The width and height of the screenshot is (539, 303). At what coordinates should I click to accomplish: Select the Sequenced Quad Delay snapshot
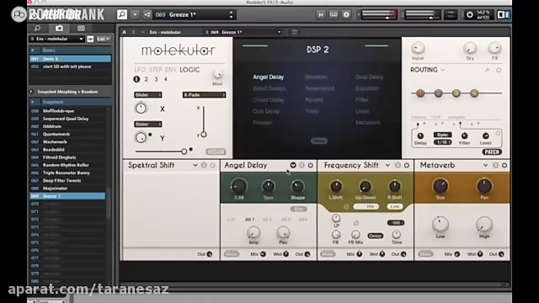[67, 119]
